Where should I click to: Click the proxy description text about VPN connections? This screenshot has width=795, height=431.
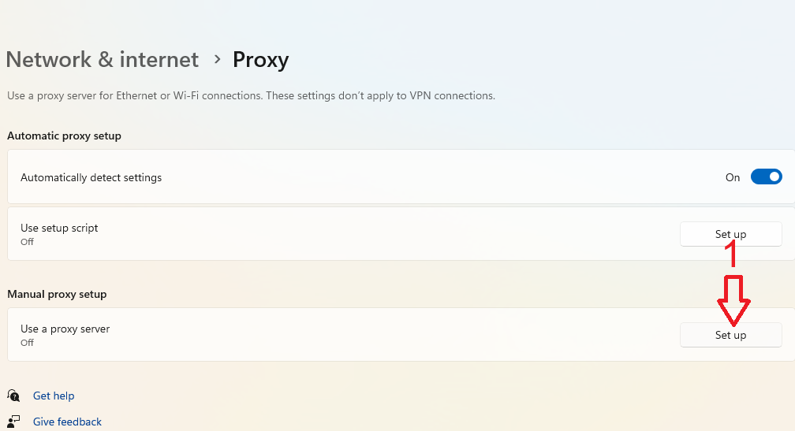click(251, 95)
